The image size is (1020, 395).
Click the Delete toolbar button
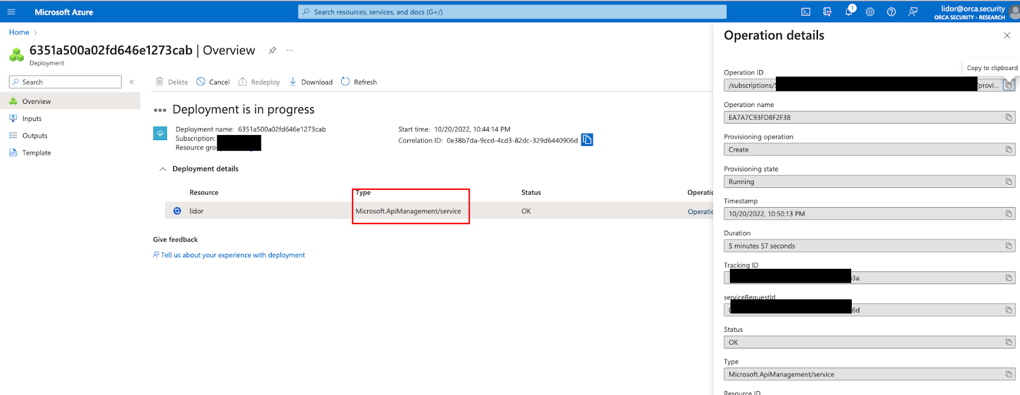pyautogui.click(x=172, y=82)
